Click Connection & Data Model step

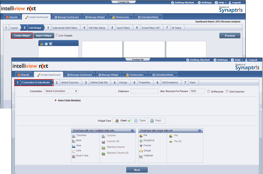[34, 83]
